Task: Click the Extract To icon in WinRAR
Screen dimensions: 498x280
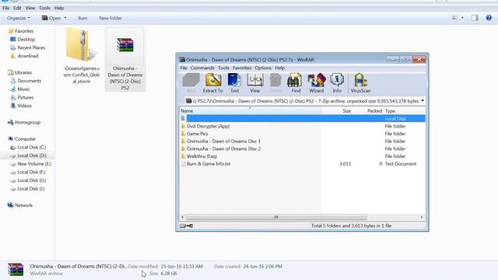Action: (212, 83)
